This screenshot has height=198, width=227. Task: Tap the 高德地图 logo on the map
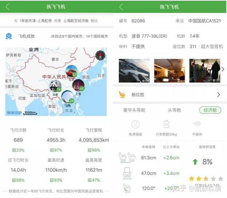(x=14, y=113)
